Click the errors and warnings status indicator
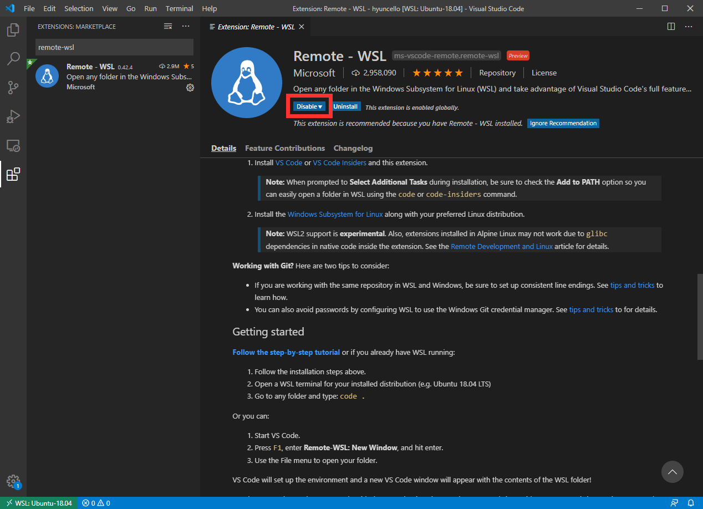This screenshot has height=509, width=703. (96, 503)
